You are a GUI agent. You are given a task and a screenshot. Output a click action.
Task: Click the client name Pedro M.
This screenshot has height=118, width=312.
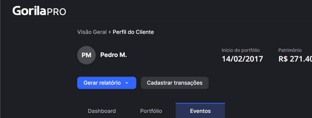point(113,55)
